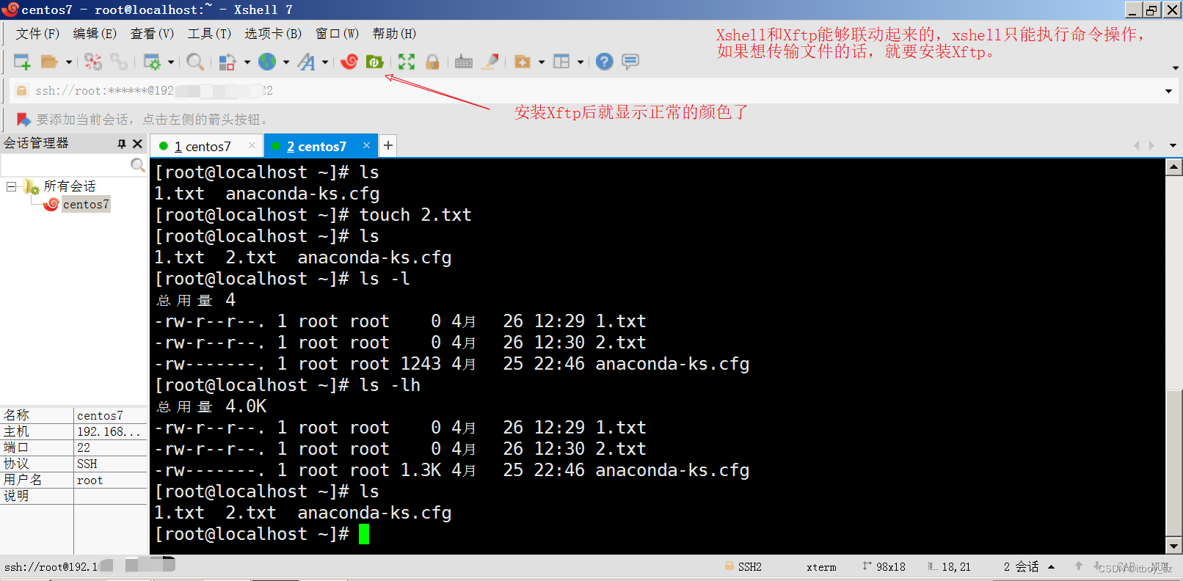Click the Find magnifier toolbar icon
Image resolution: width=1183 pixels, height=581 pixels.
click(195, 62)
